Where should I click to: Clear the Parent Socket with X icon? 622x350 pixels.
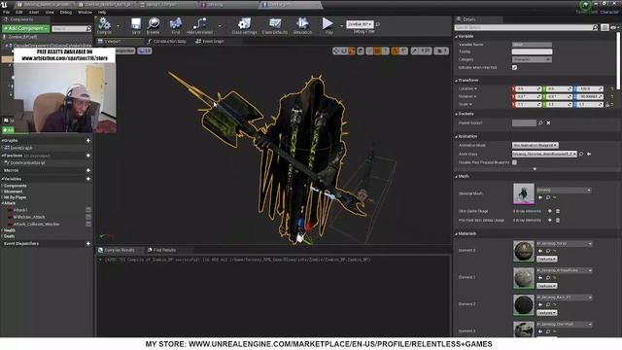[x=548, y=123]
